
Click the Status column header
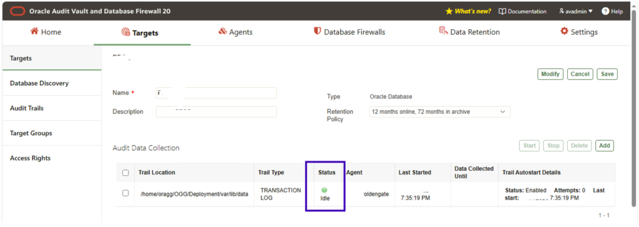click(327, 172)
